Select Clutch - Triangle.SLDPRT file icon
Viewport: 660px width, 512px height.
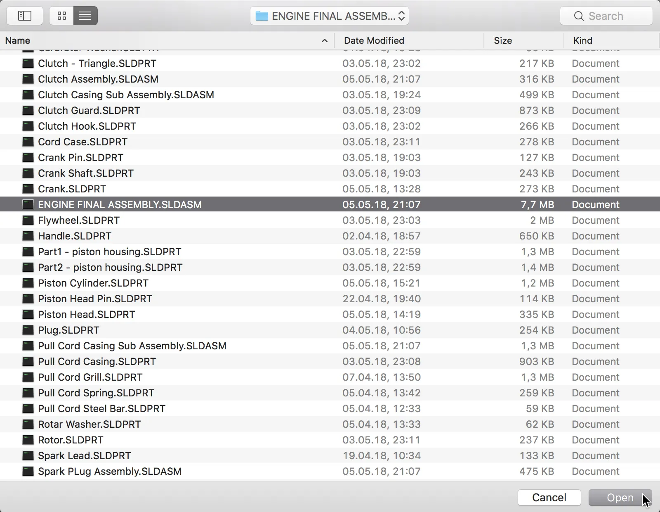[x=28, y=63]
